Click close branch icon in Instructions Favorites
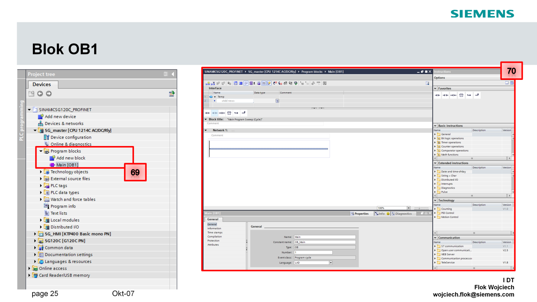The width and height of the screenshot is (537, 302). (x=477, y=95)
